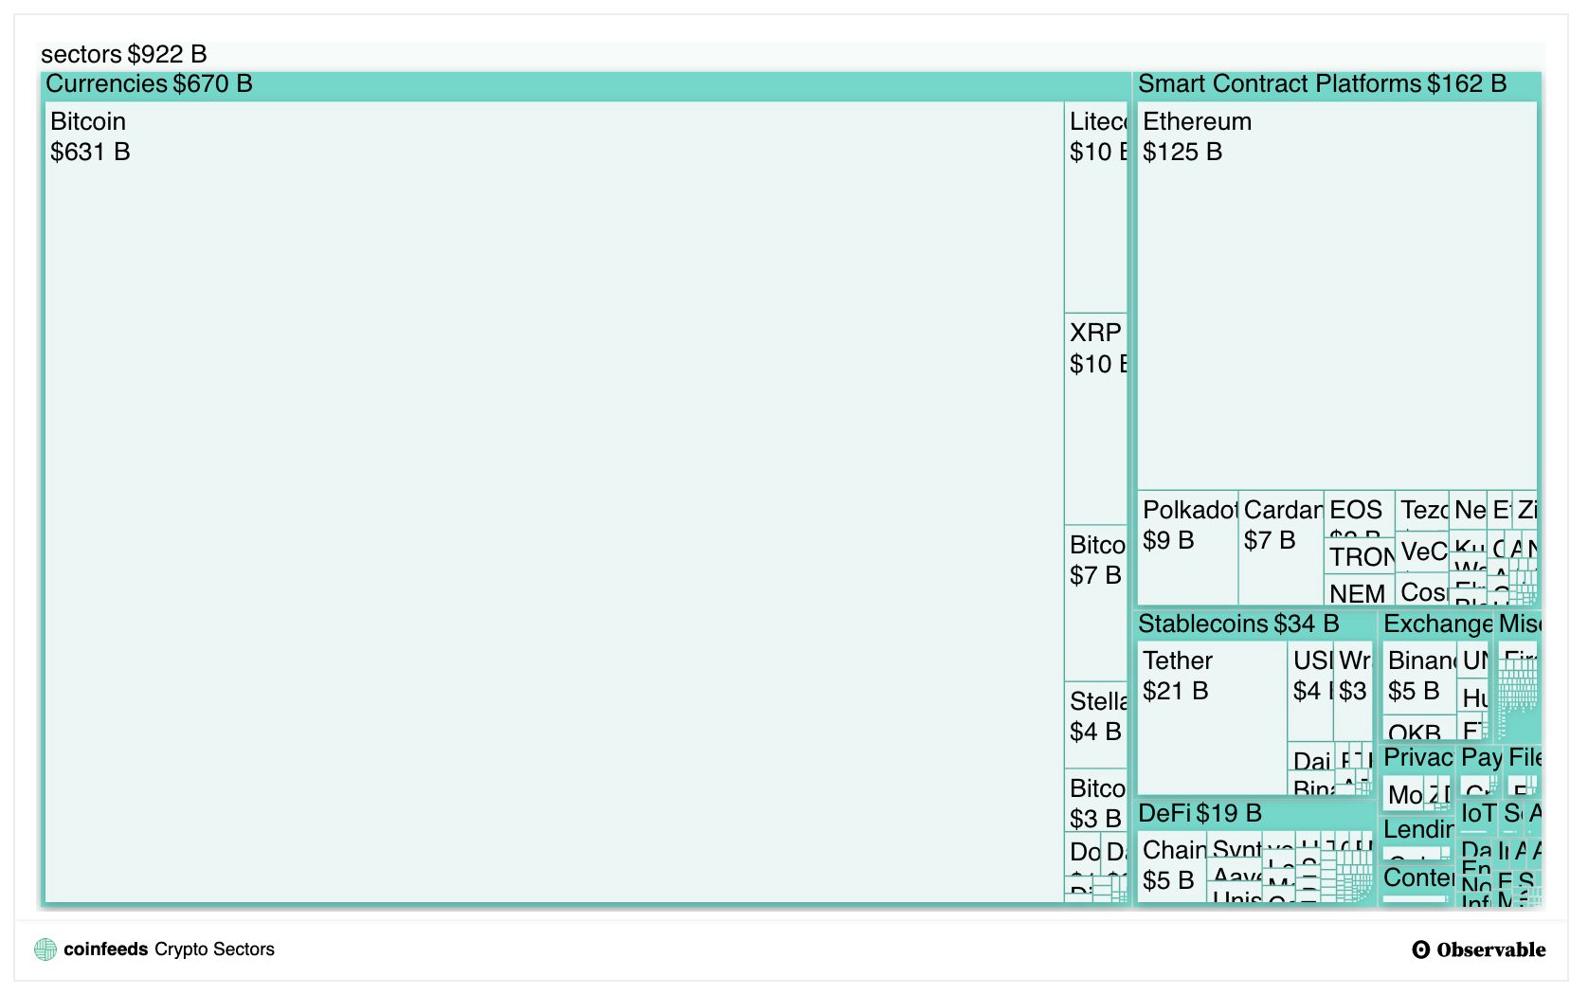Click the Cardano $7 B cell
The height and width of the screenshot is (995, 1588).
tap(1281, 548)
